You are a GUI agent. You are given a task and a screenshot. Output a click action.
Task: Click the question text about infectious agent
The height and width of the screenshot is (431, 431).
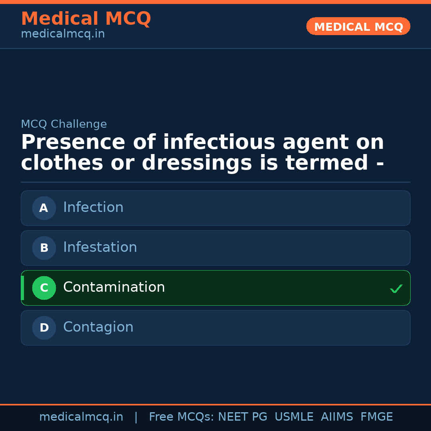(202, 153)
